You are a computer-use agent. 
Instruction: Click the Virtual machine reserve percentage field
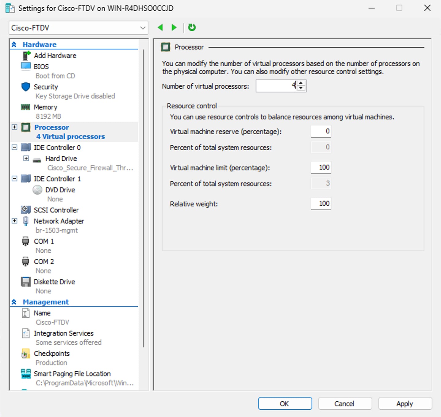pos(321,131)
